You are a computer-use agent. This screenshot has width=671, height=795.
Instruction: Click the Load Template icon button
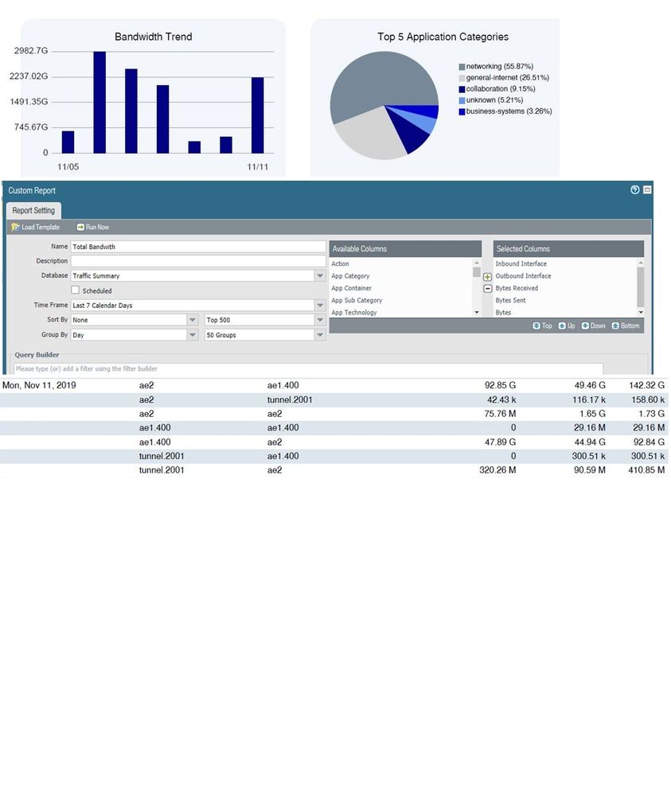tap(36, 227)
